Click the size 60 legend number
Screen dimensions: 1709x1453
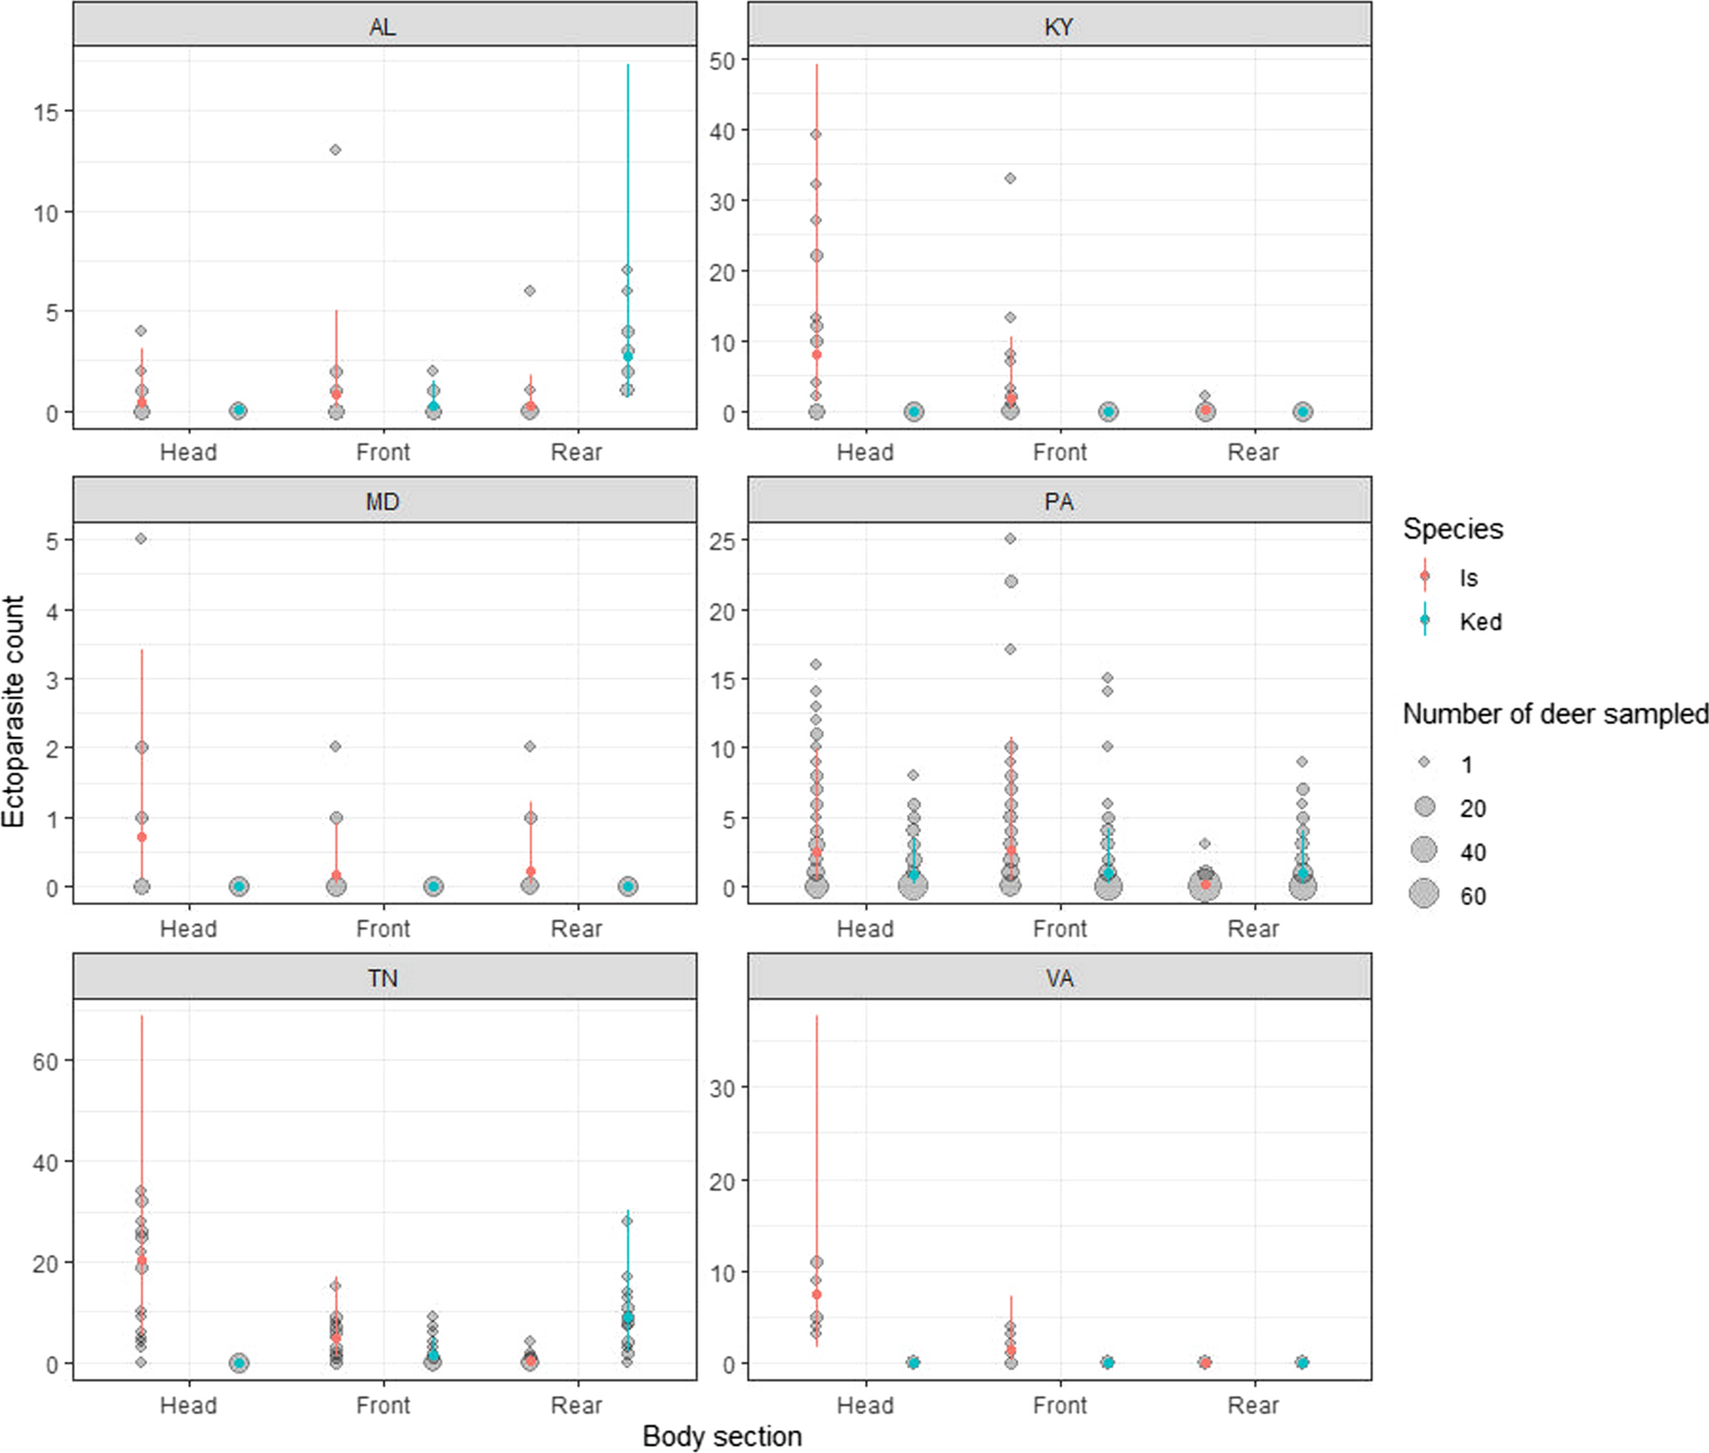[1473, 896]
